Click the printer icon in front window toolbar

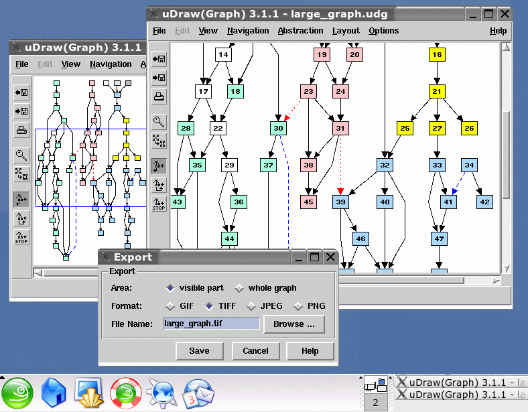click(x=159, y=97)
